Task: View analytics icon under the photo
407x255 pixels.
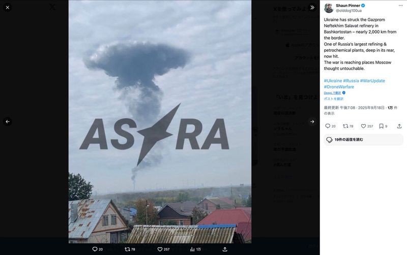Action: coord(192,249)
